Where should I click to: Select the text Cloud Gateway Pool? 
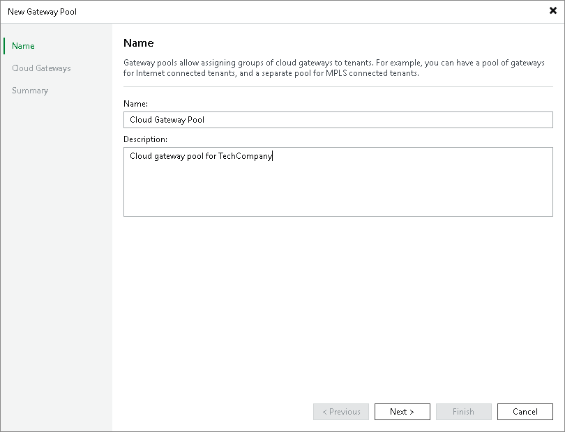click(167, 119)
